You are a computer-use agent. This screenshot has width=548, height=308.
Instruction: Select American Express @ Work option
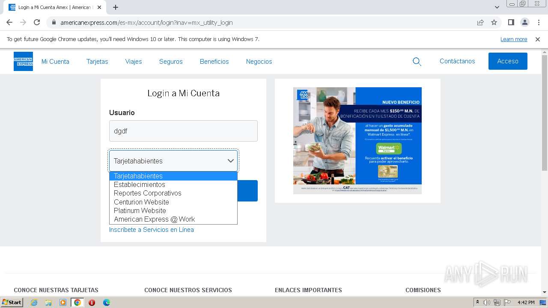pos(173,219)
